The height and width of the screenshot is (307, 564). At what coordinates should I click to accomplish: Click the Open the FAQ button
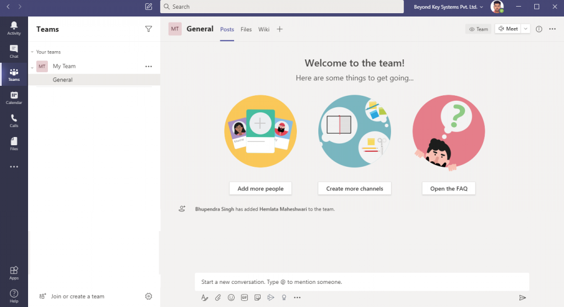point(449,189)
